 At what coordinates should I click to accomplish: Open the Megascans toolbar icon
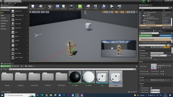coord(80,7)
